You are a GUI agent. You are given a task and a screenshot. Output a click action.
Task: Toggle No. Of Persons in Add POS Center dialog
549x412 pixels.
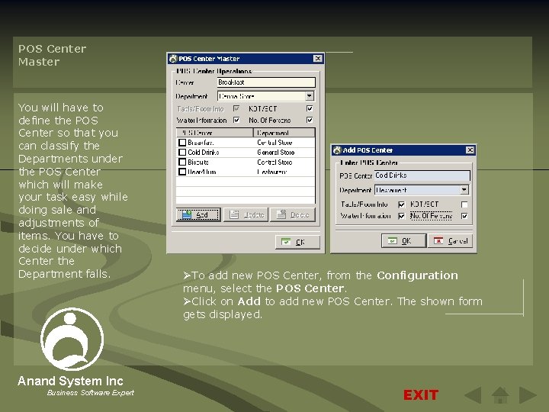click(464, 216)
